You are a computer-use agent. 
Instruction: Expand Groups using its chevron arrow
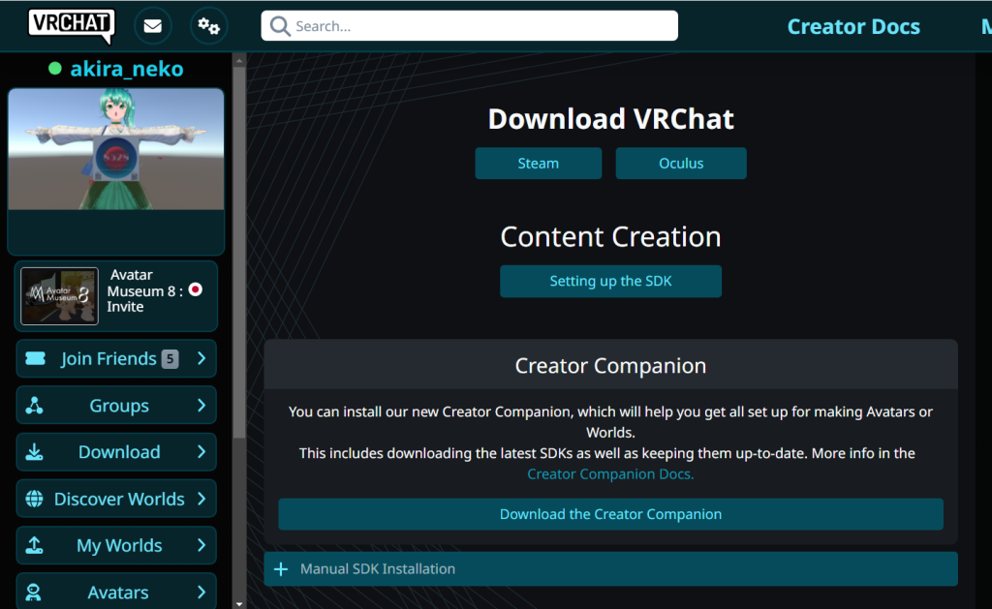pos(201,406)
